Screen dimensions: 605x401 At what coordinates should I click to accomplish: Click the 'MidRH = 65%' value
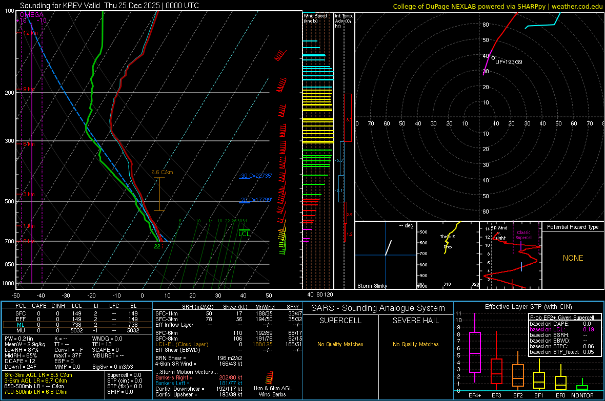pyautogui.click(x=21, y=355)
